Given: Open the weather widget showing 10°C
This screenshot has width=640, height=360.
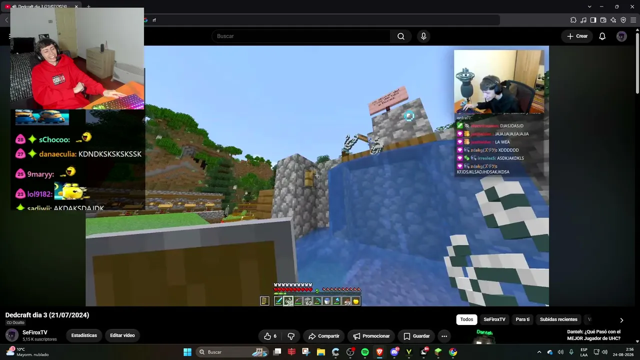Looking at the screenshot, I should tap(27, 352).
